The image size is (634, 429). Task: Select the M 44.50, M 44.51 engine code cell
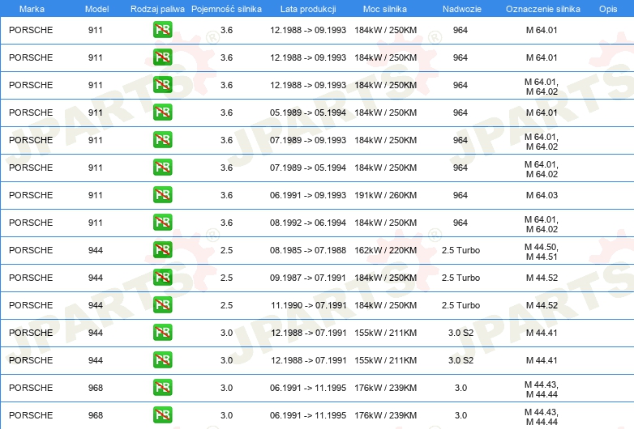(542, 252)
